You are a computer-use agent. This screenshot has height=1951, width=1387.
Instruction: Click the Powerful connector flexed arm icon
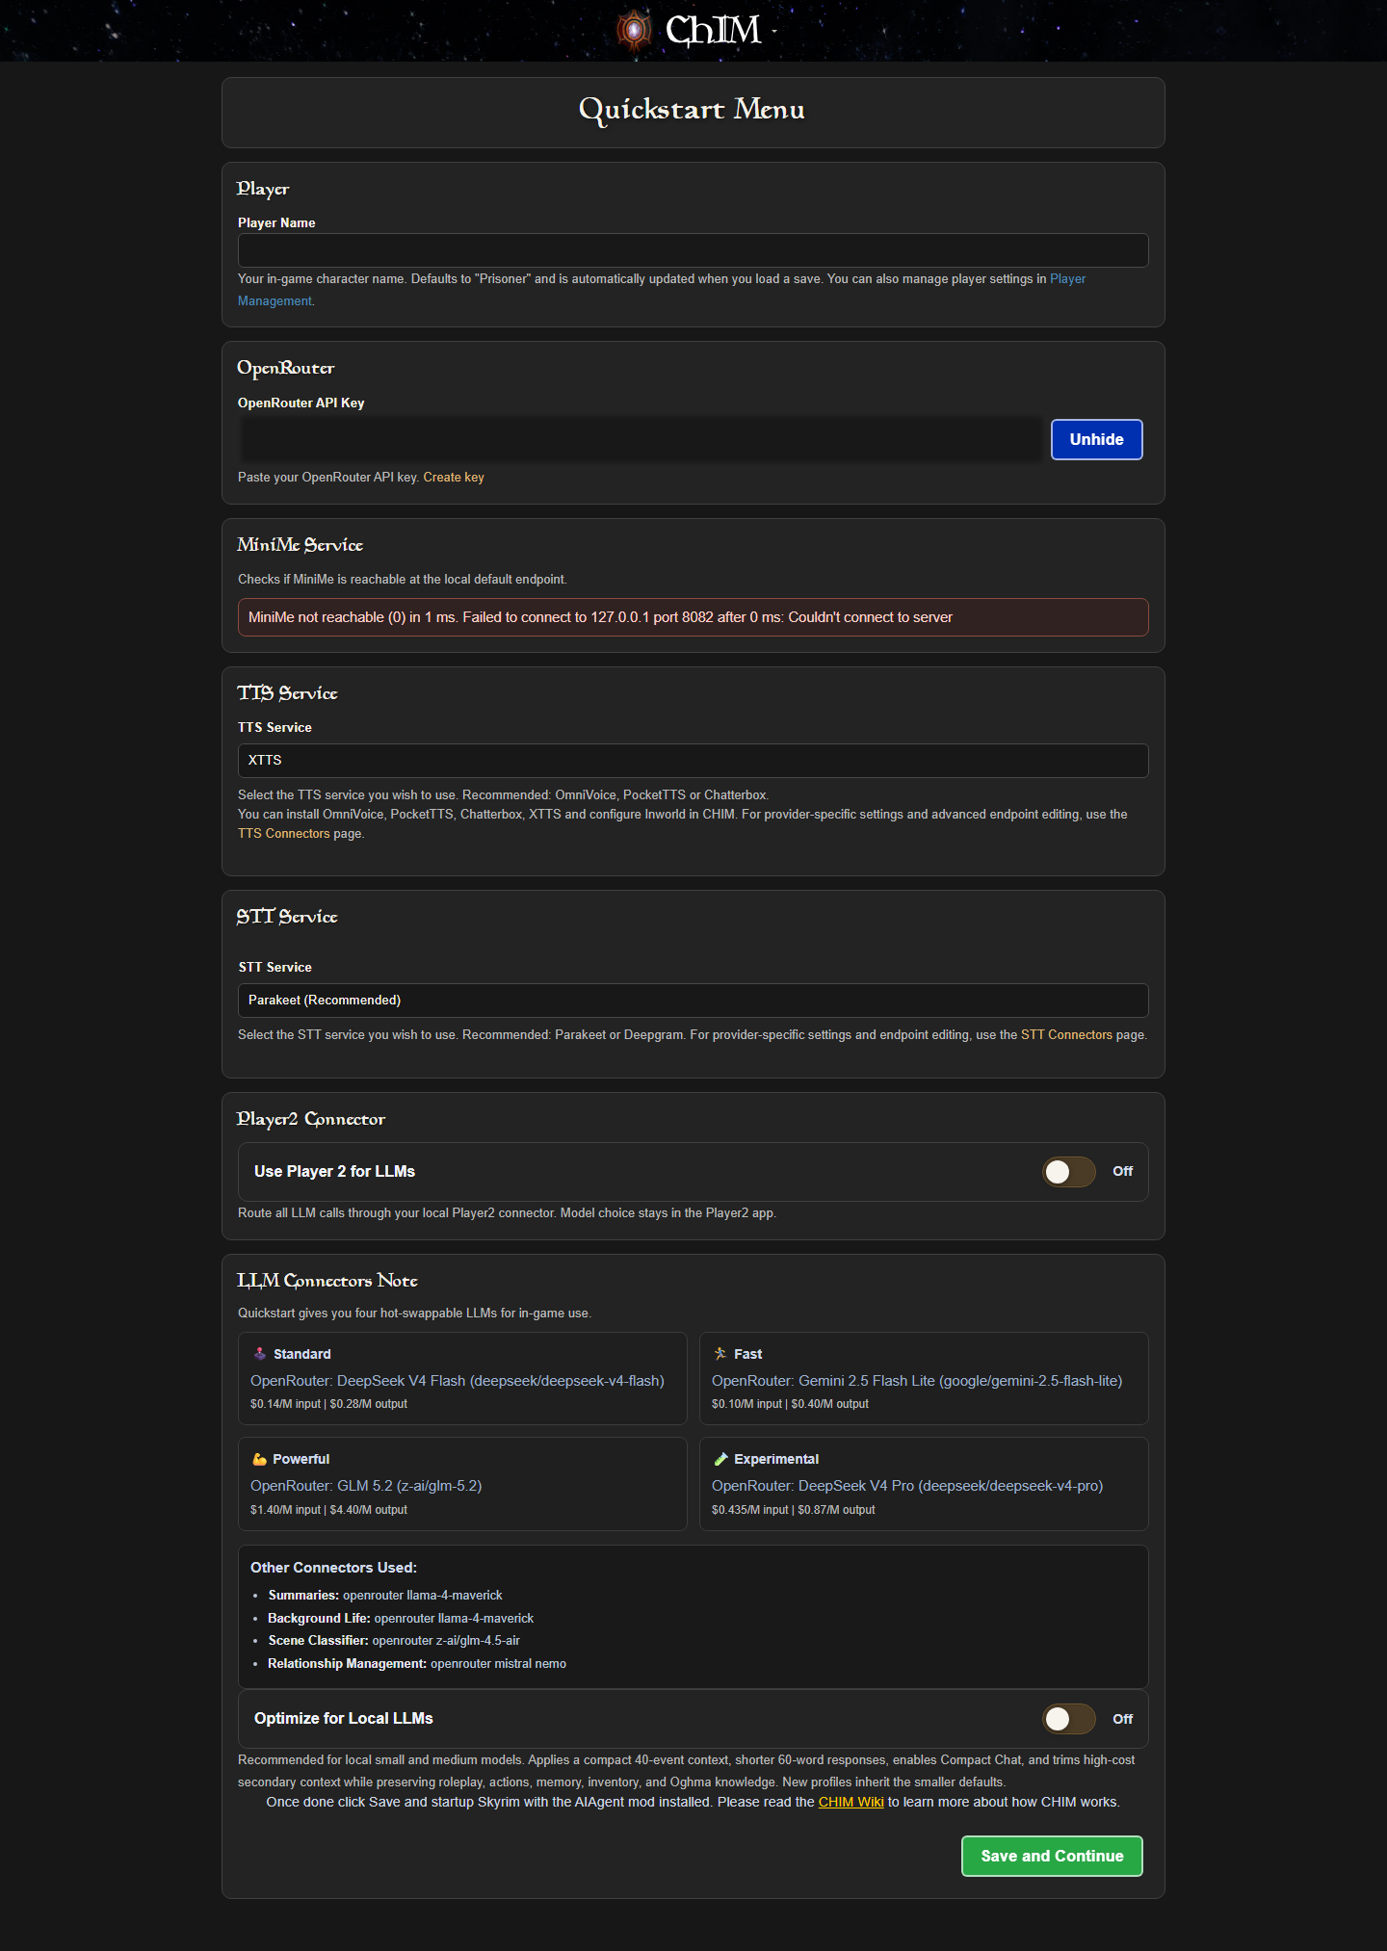click(x=259, y=1459)
